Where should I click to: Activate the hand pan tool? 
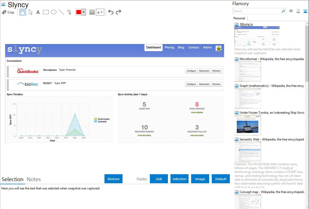click(x=23, y=12)
